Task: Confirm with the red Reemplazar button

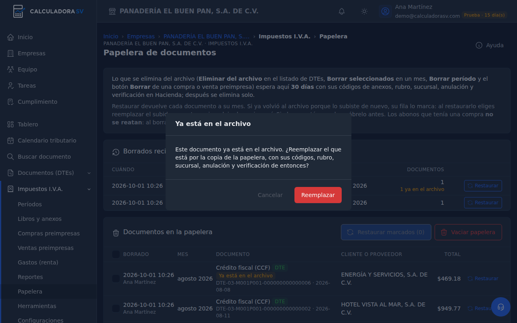Action: [x=318, y=195]
